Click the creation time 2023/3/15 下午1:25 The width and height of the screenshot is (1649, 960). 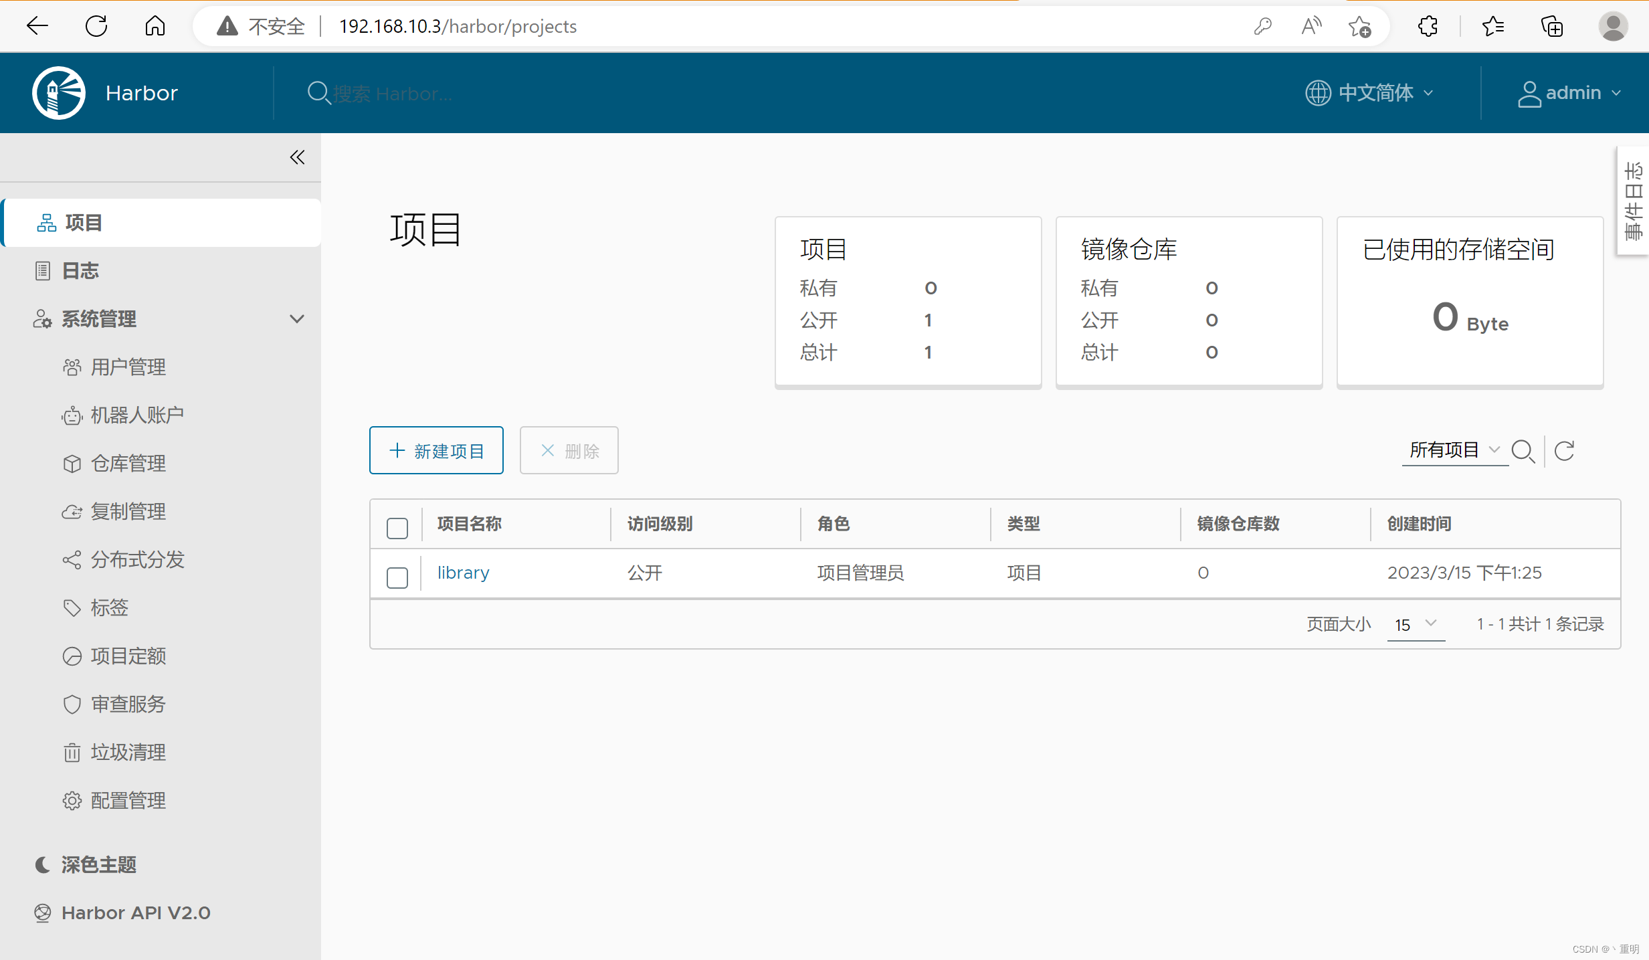(x=1464, y=573)
